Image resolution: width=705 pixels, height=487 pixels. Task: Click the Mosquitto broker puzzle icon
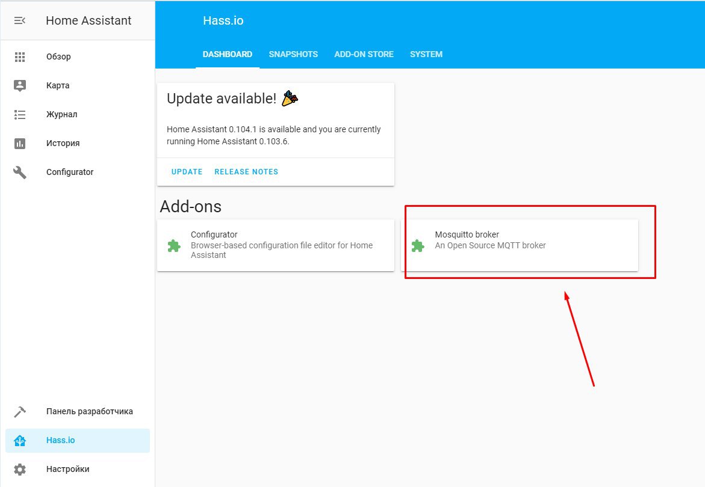tap(418, 246)
